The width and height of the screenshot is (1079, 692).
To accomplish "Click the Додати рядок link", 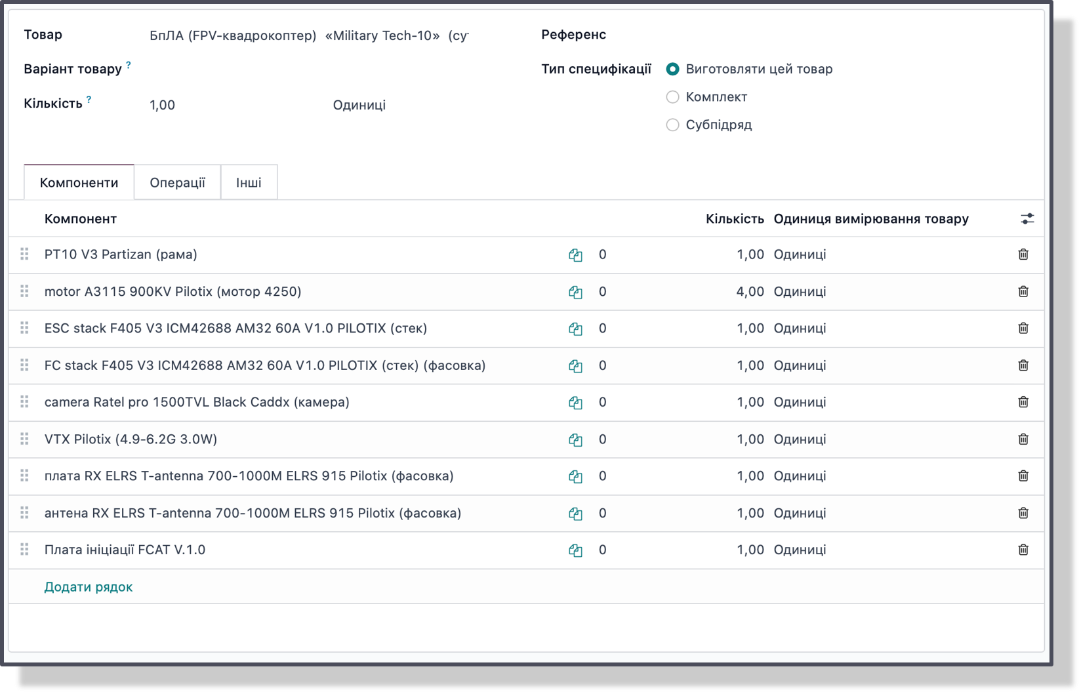I will pos(89,587).
